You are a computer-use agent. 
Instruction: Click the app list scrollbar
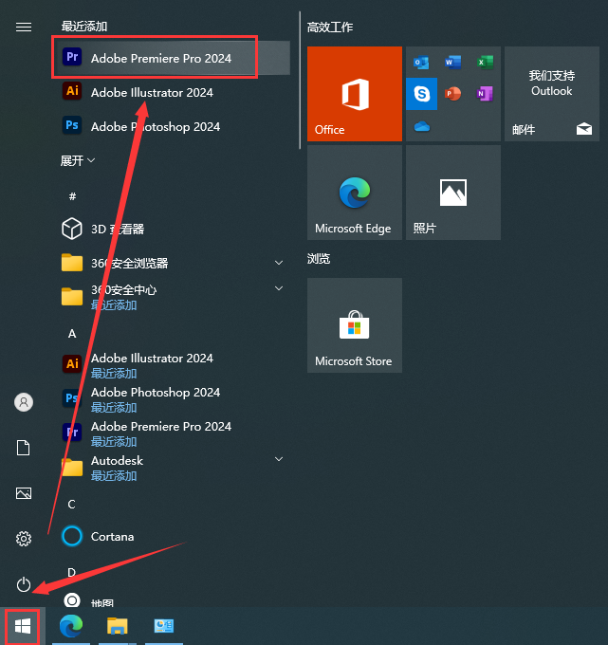(x=300, y=81)
